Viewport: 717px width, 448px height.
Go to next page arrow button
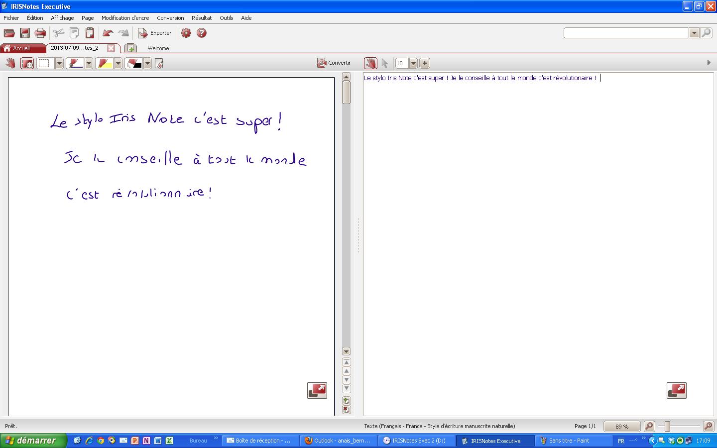point(347,380)
